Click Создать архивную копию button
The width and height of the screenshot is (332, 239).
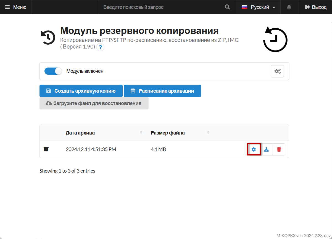pos(81,91)
